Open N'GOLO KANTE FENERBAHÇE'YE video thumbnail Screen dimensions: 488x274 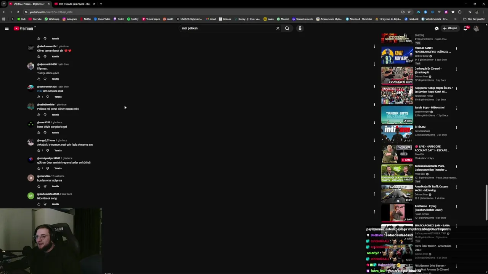point(397,55)
